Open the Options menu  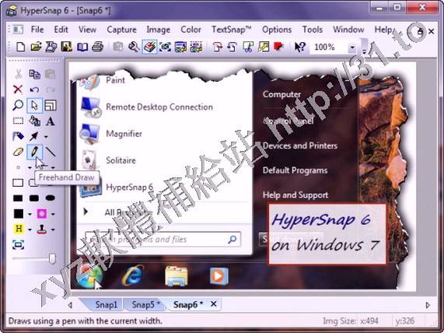[277, 30]
